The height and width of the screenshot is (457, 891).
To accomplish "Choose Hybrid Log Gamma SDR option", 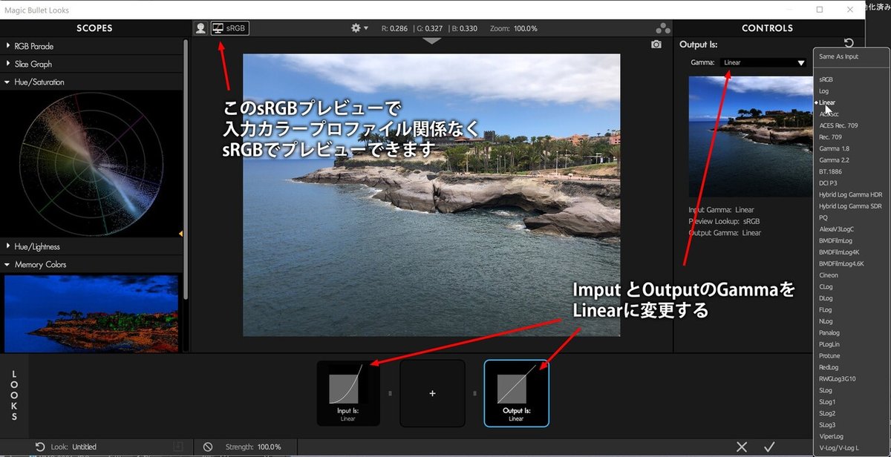I will (852, 206).
